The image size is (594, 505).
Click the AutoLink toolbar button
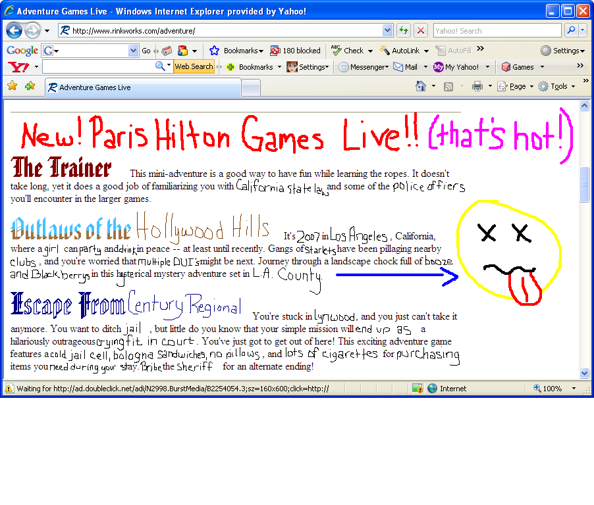pos(400,51)
